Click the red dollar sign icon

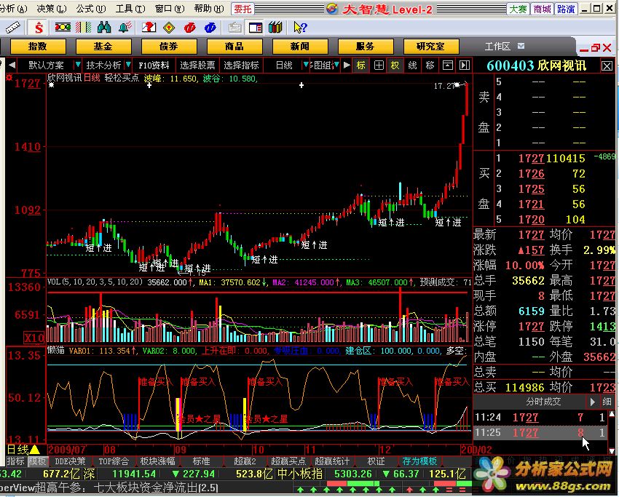(39, 28)
